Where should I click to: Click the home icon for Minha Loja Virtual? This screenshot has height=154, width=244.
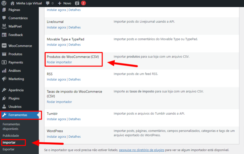12,3
